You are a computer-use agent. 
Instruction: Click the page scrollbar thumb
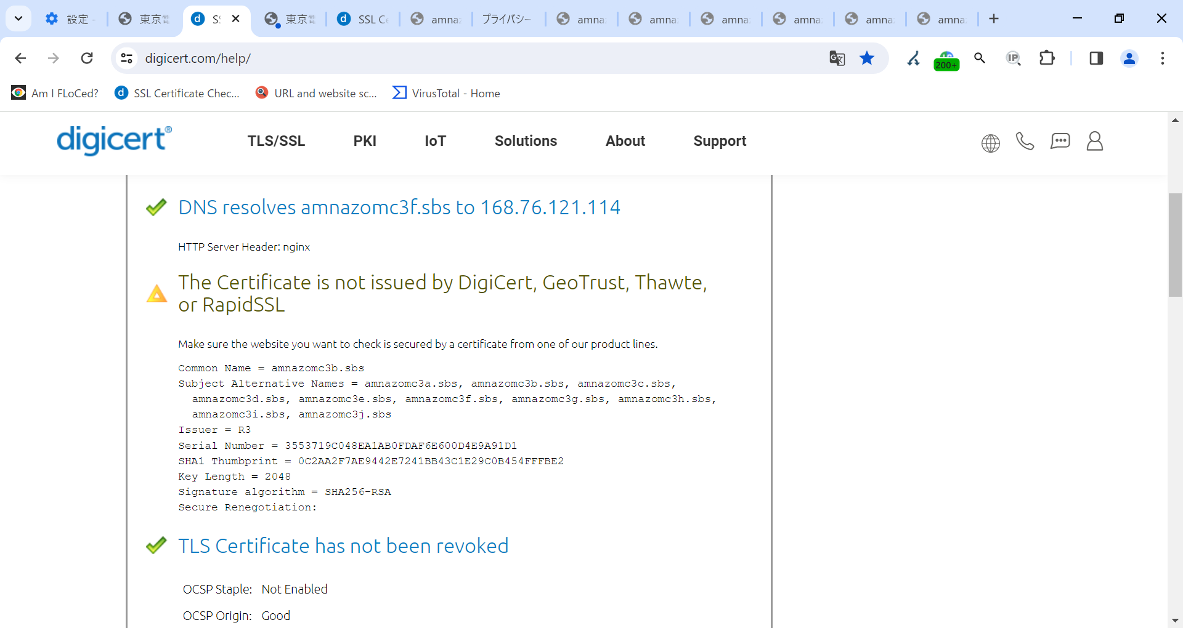(x=1175, y=245)
